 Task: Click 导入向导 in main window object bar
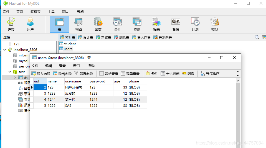pos(141,37)
